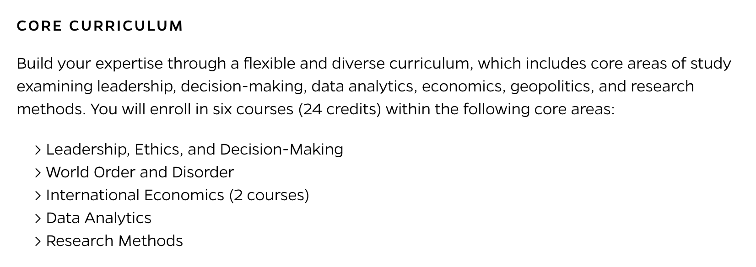The height and width of the screenshot is (267, 756).
Task: Open the World Order and Disorder item
Action: click(140, 172)
